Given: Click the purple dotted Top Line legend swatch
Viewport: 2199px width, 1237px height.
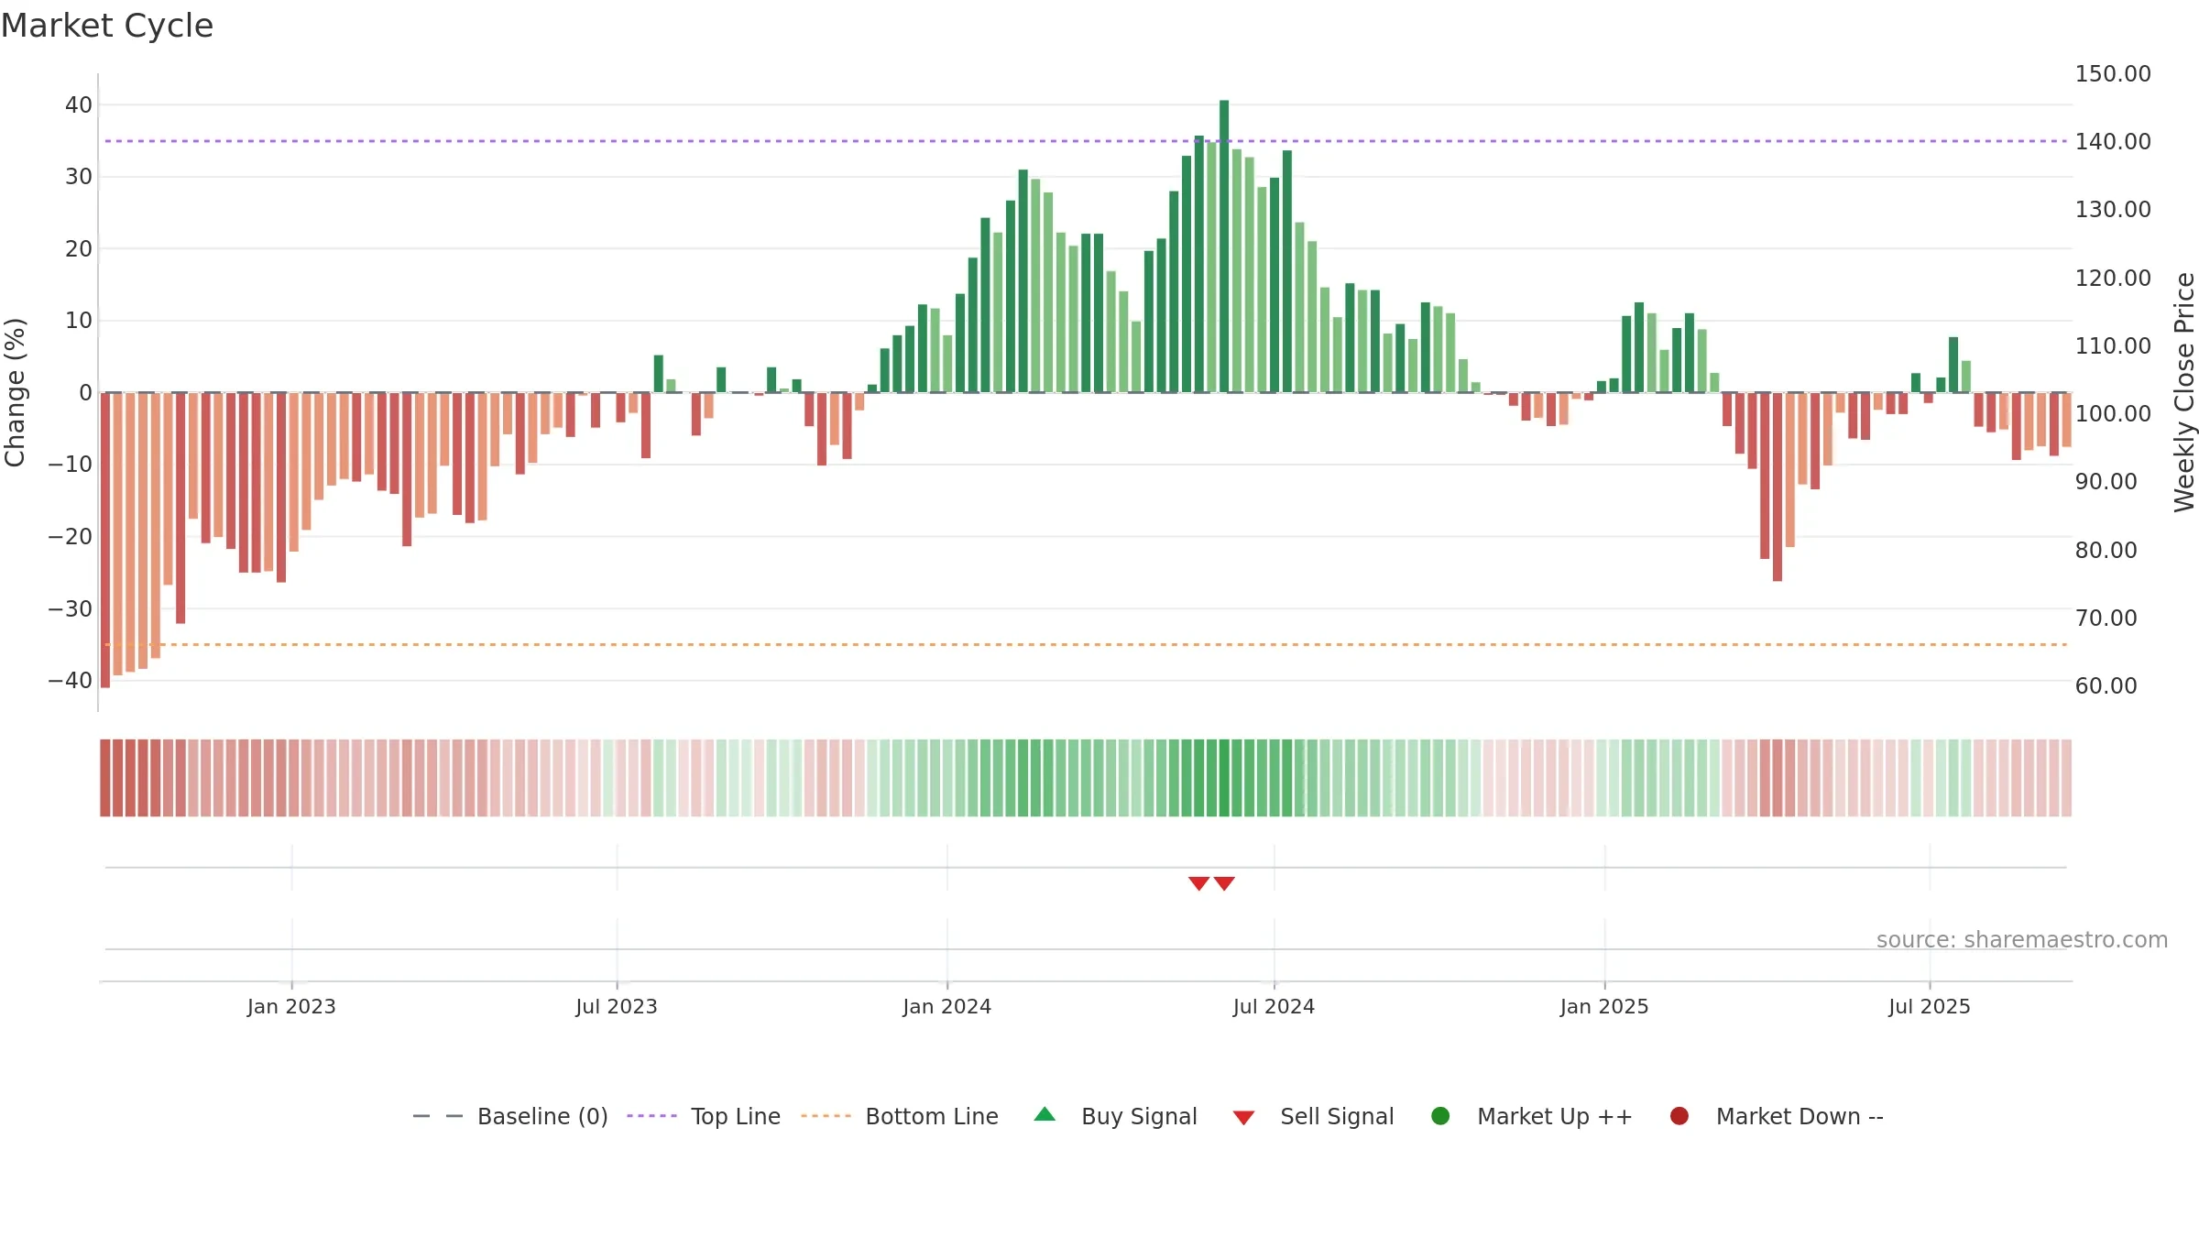Looking at the screenshot, I should 651,1116.
